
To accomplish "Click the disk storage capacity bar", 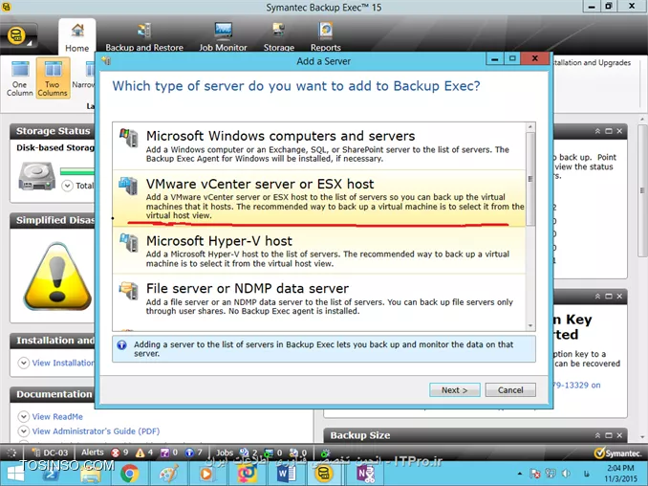I will pyautogui.click(x=77, y=171).
